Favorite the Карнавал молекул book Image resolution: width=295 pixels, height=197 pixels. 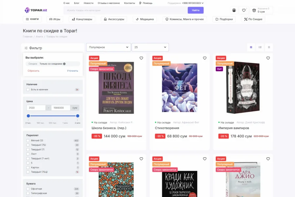(x=141, y=159)
